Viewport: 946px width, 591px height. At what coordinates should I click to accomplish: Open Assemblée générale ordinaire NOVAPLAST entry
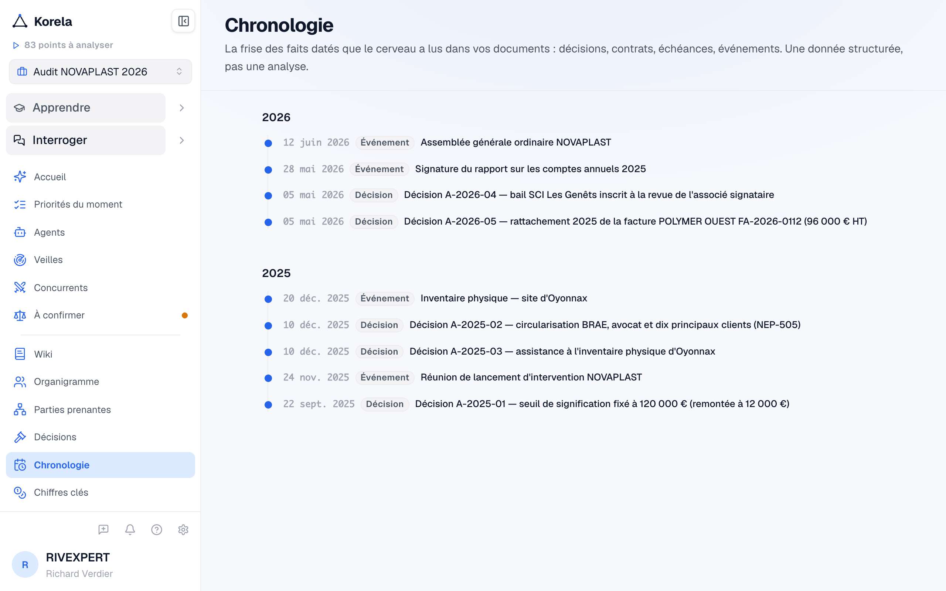[515, 142]
